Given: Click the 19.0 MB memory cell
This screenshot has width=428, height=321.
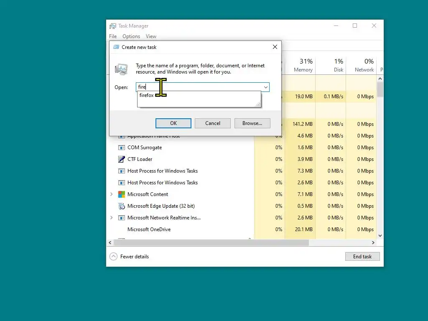Looking at the screenshot, I should tap(300, 97).
